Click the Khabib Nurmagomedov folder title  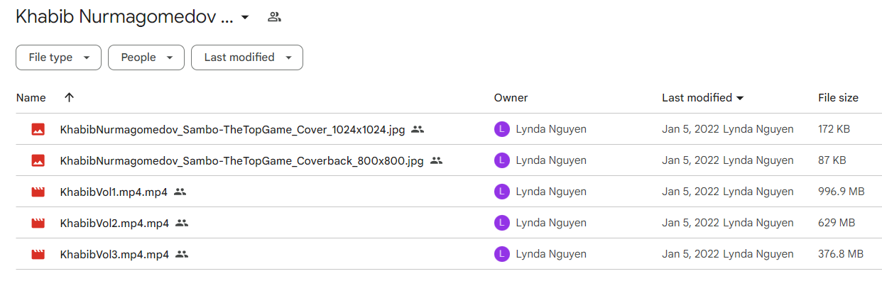[124, 17]
